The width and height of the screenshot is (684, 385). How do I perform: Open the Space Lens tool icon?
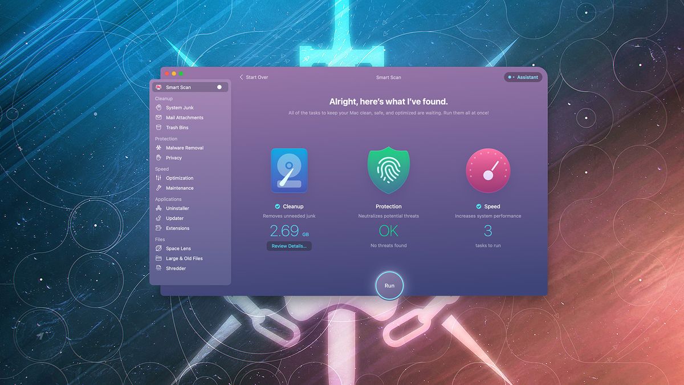160,248
